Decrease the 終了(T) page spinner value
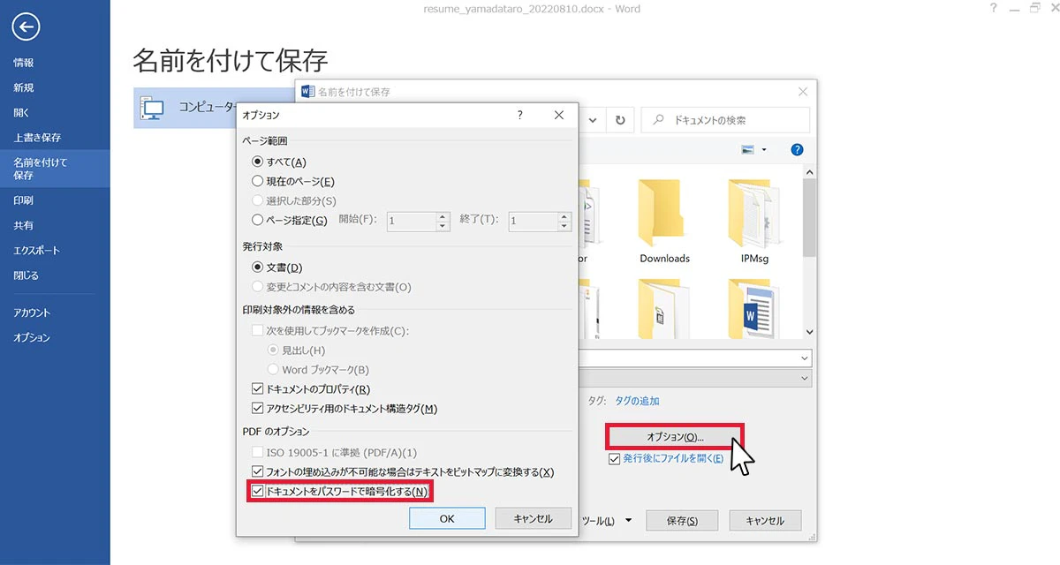 pyautogui.click(x=564, y=225)
